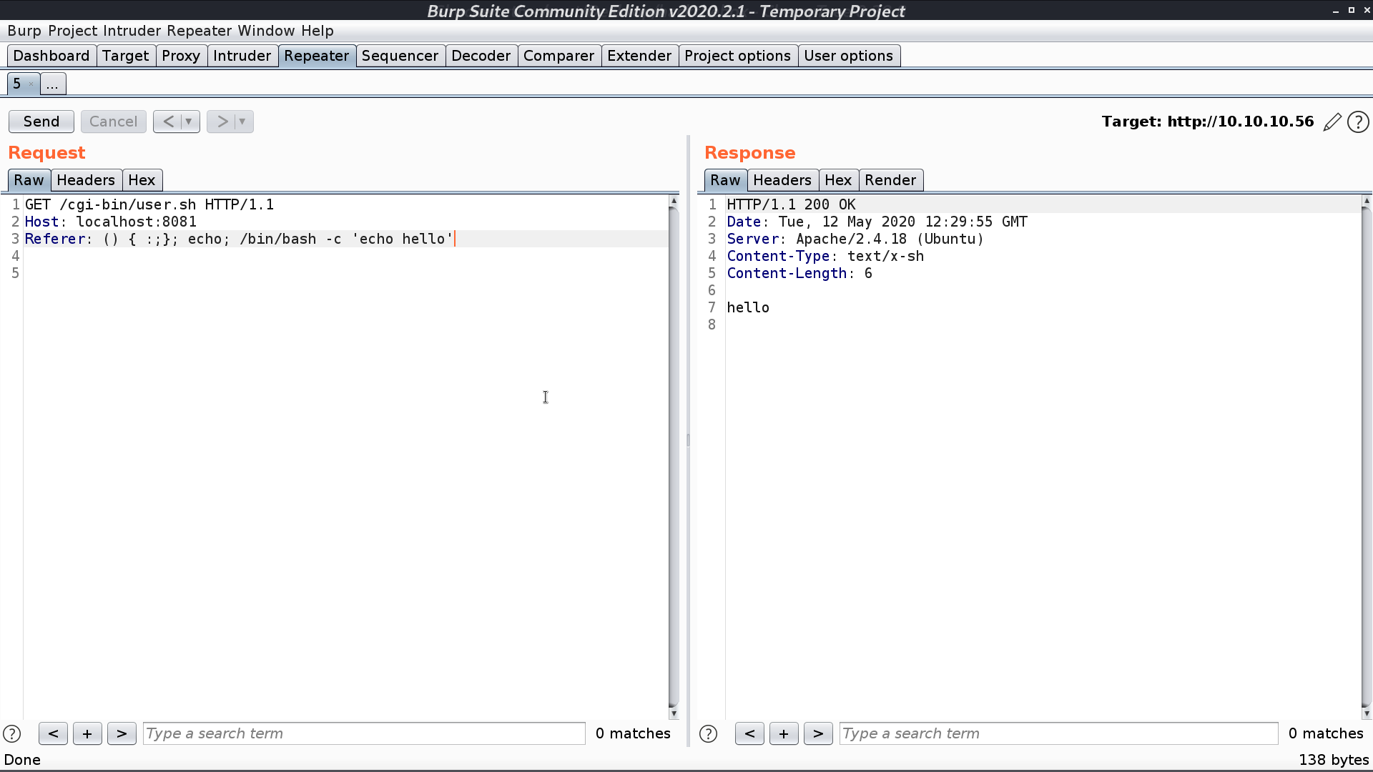Go back in request history
Image resolution: width=1373 pixels, height=772 pixels.
[168, 122]
